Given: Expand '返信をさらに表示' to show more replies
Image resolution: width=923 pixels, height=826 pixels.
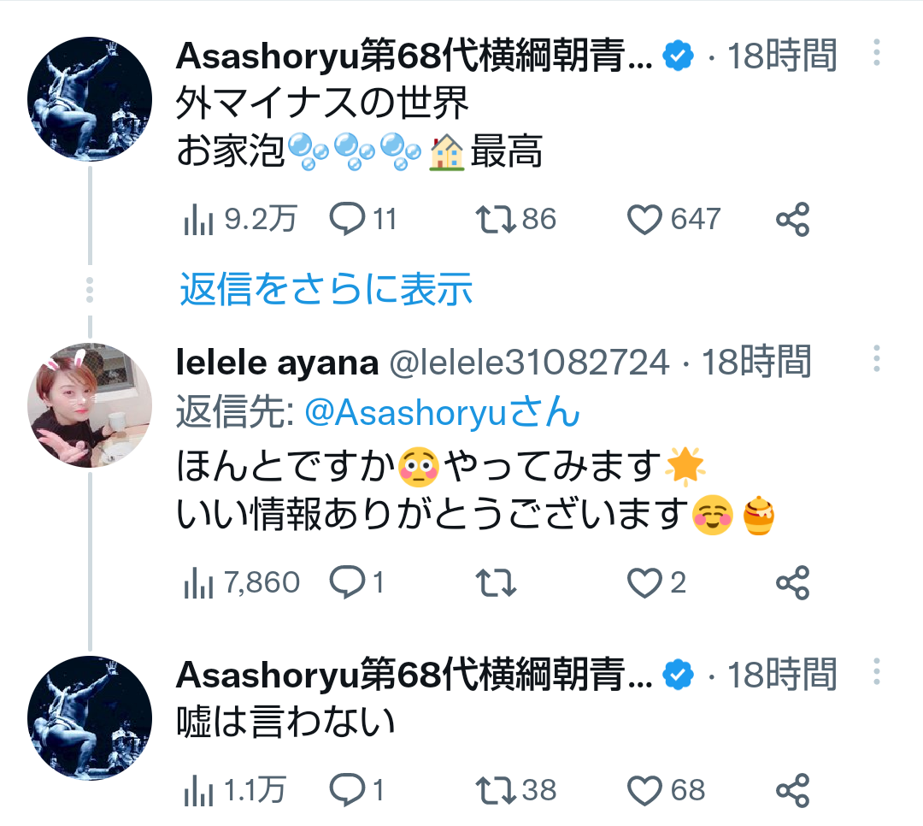Looking at the screenshot, I should coord(326,290).
